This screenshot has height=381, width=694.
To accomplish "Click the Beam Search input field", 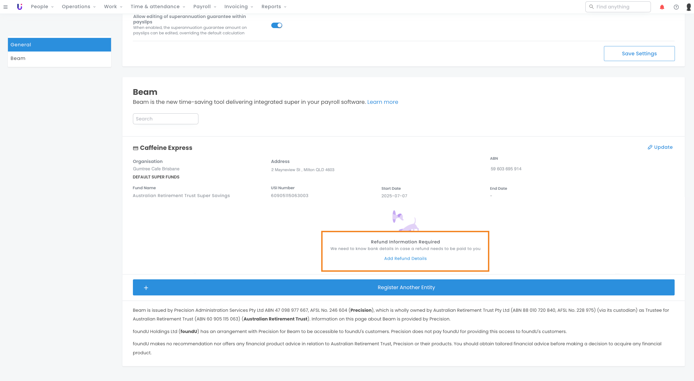I will pos(165,119).
